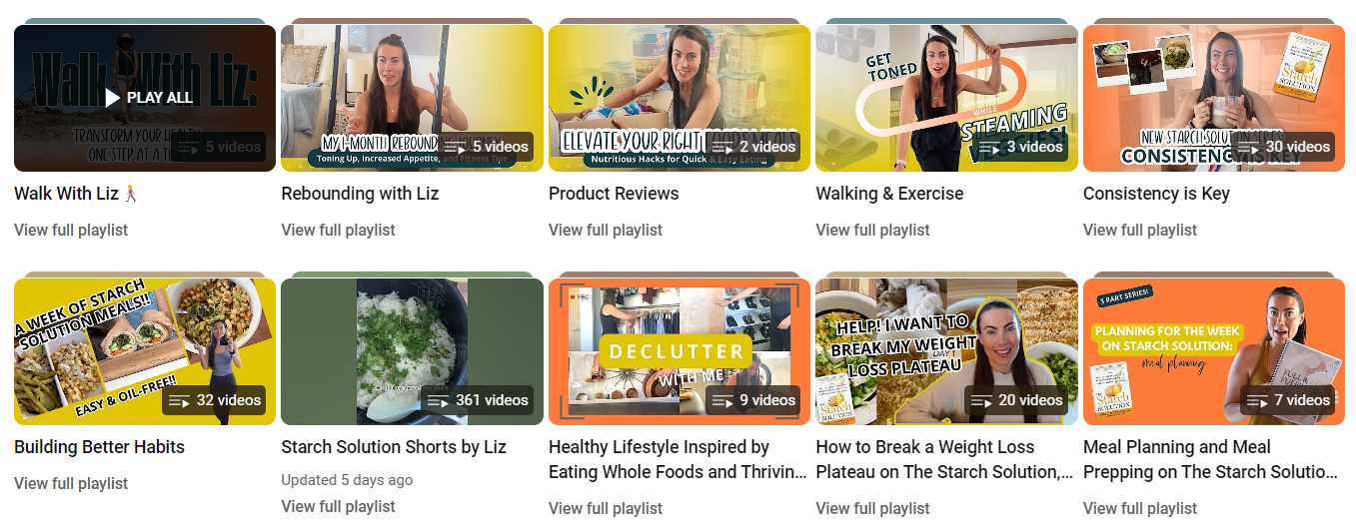Open the Rebounding with Liz thumbnail
The width and height of the screenshot is (1356, 526).
(412, 98)
